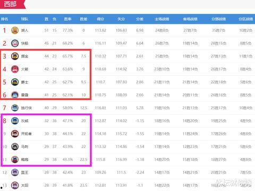Click the Jazz (爵士) team logo

(x=15, y=82)
